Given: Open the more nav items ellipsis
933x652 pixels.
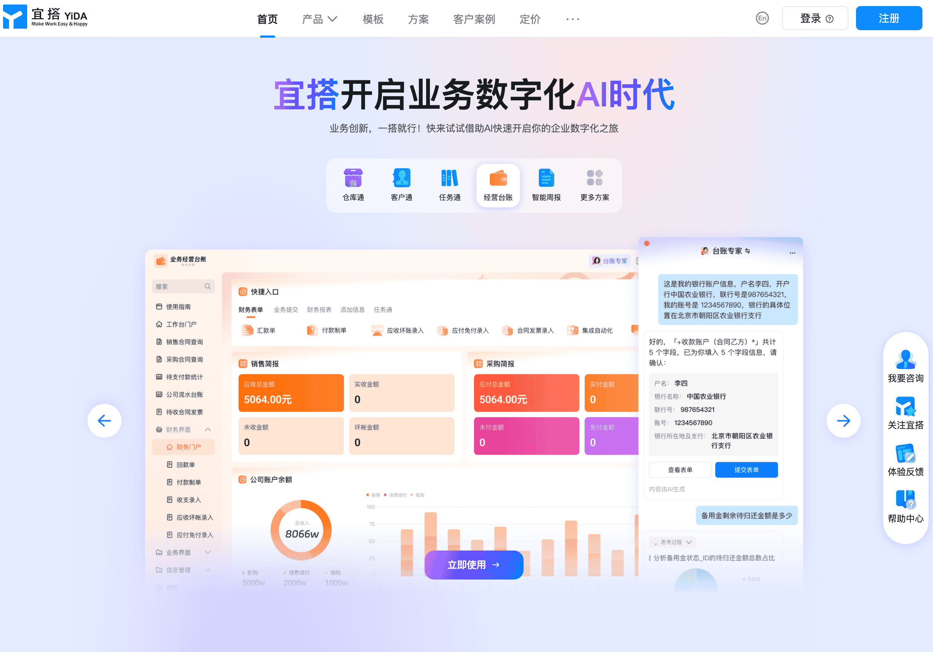Looking at the screenshot, I should (x=573, y=19).
